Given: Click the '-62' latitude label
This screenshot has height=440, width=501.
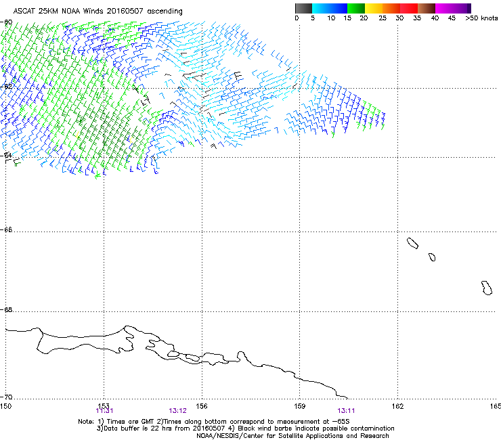Looking at the screenshot, I should [x=6, y=86].
